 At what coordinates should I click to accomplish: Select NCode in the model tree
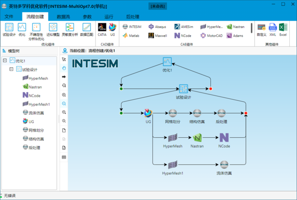point(32,95)
